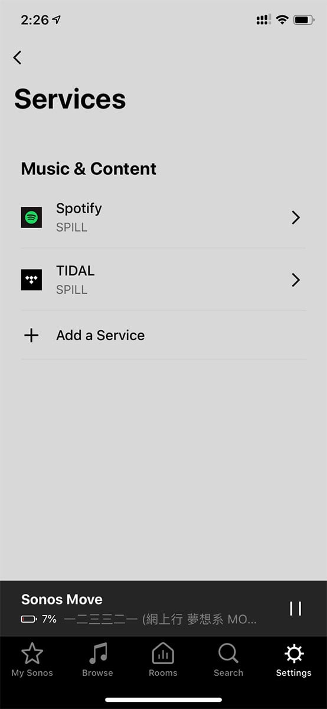
Task: Open the TIDAL service icon
Action: (x=31, y=279)
